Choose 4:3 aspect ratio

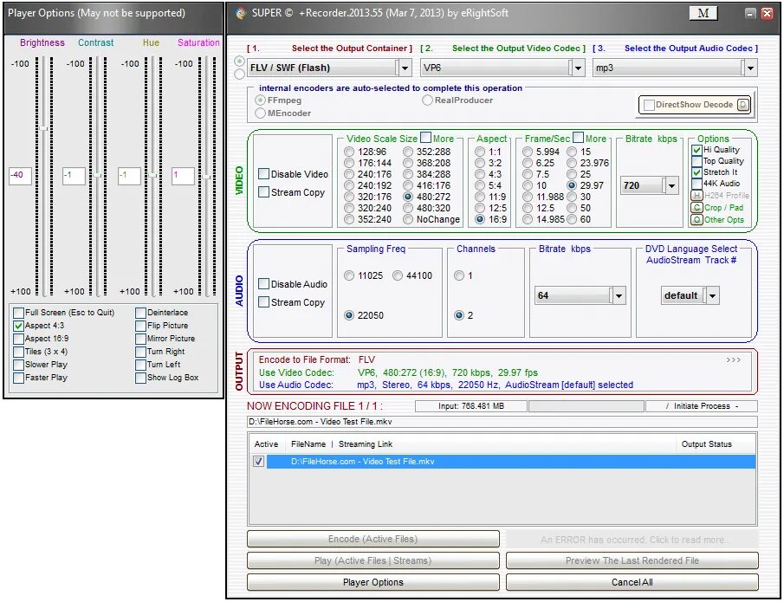coord(480,174)
